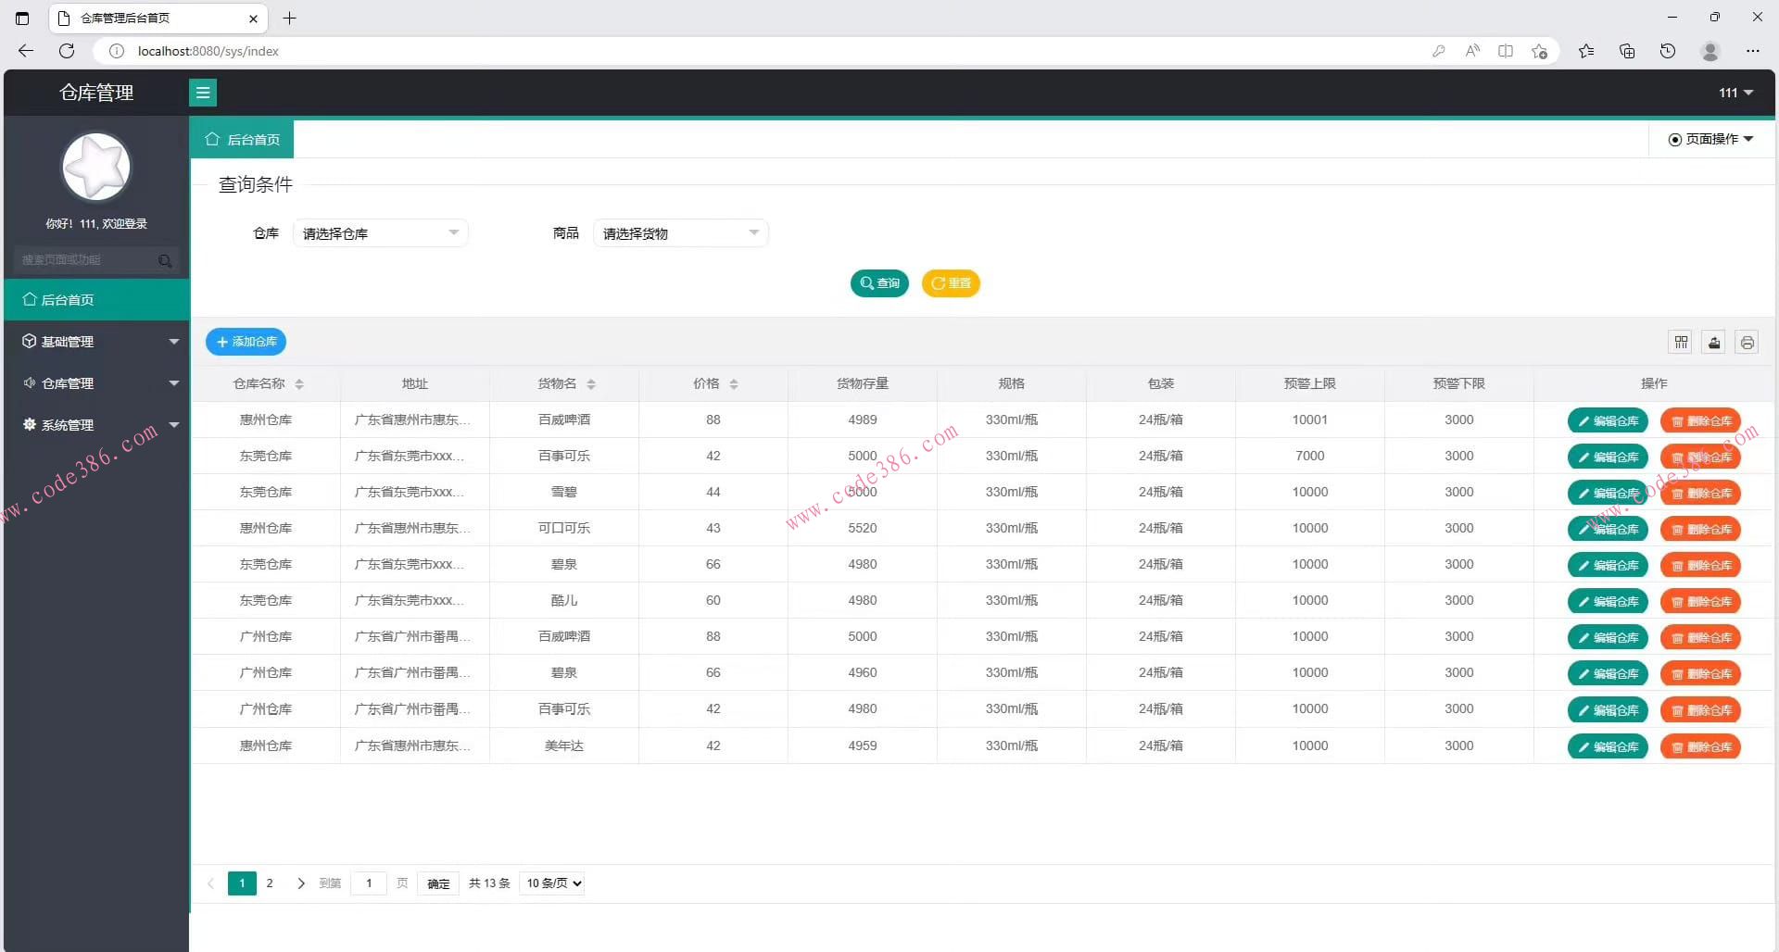The width and height of the screenshot is (1779, 952).
Task: Expand the 系统管理 sidebar menu
Action: [x=96, y=425]
